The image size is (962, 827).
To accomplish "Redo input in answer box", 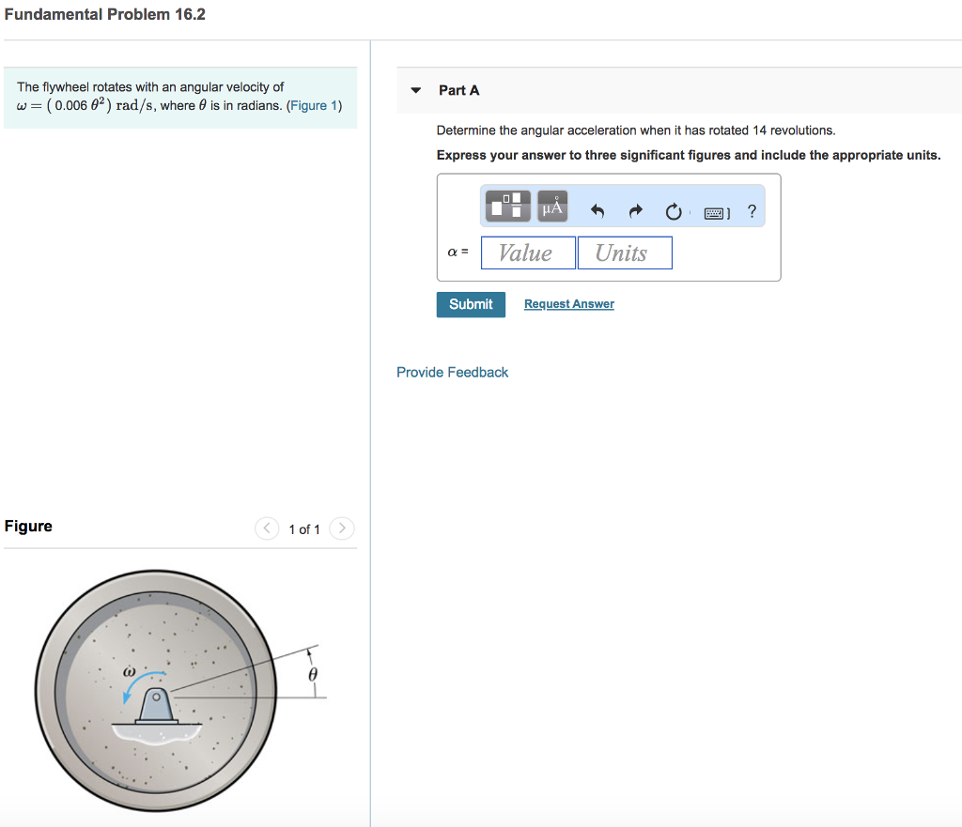I will point(636,211).
